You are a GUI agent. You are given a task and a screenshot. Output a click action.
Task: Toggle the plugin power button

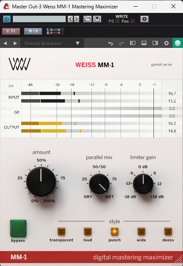pyautogui.click(x=7, y=19)
